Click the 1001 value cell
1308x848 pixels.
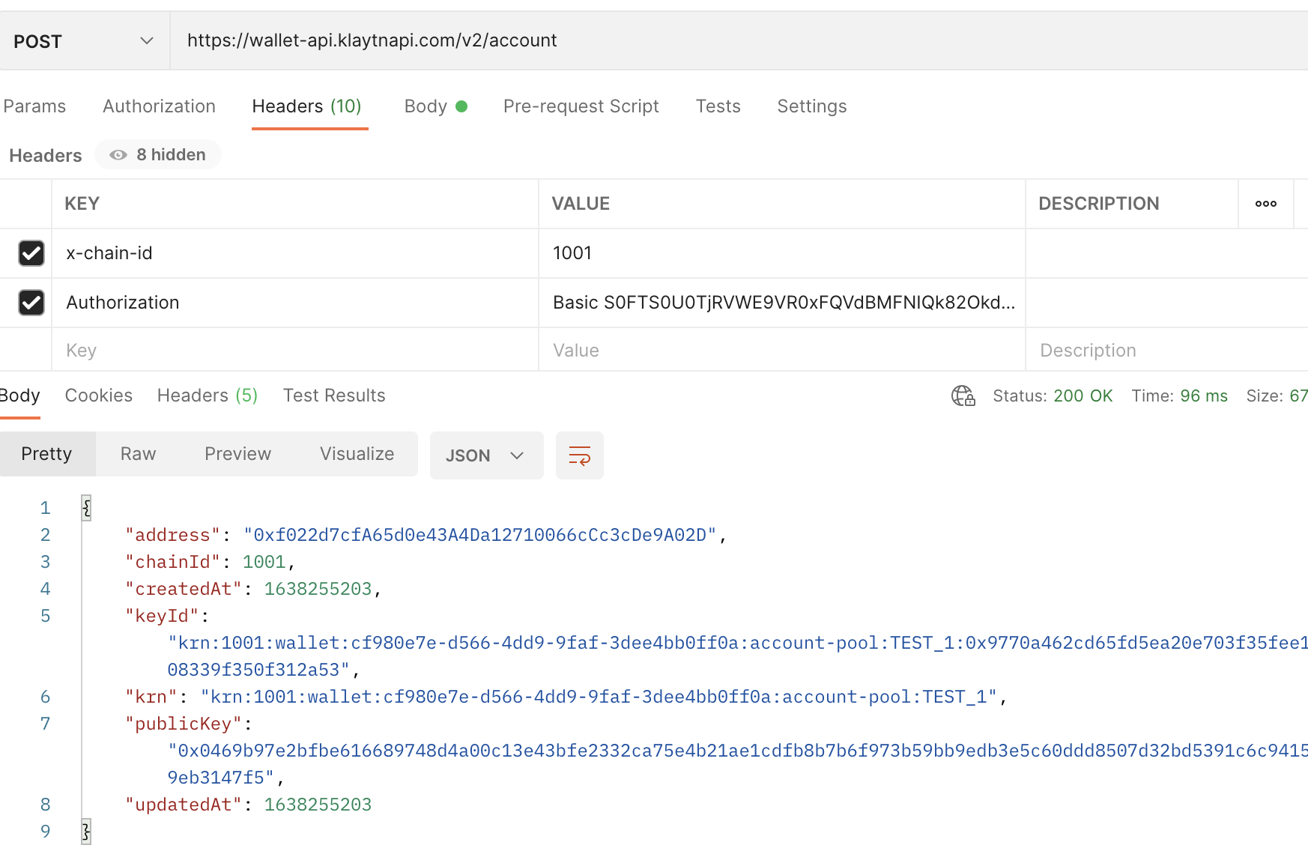tap(782, 253)
